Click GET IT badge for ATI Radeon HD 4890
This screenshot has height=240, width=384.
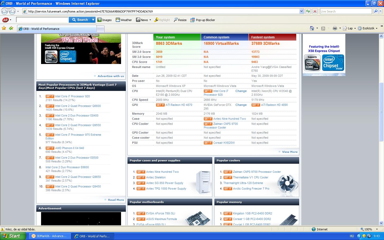(256, 105)
